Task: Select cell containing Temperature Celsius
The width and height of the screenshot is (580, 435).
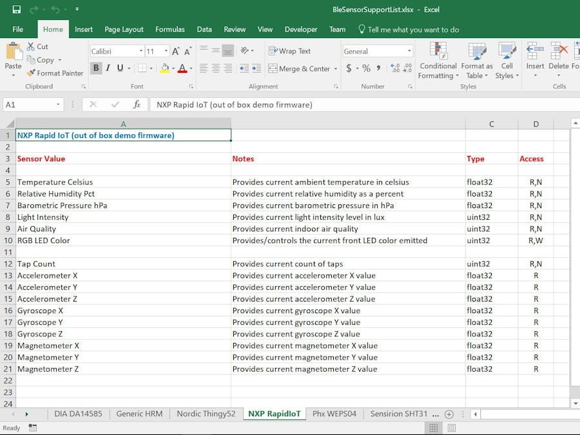Action: [55, 182]
